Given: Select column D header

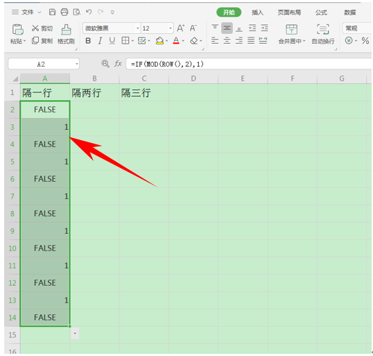Looking at the screenshot, I should point(193,78).
